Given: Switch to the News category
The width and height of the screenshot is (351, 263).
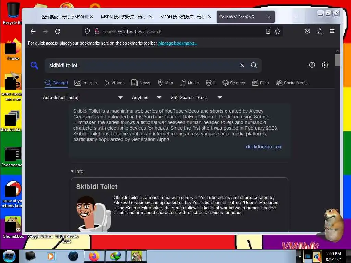Looking at the screenshot, I should (141, 83).
